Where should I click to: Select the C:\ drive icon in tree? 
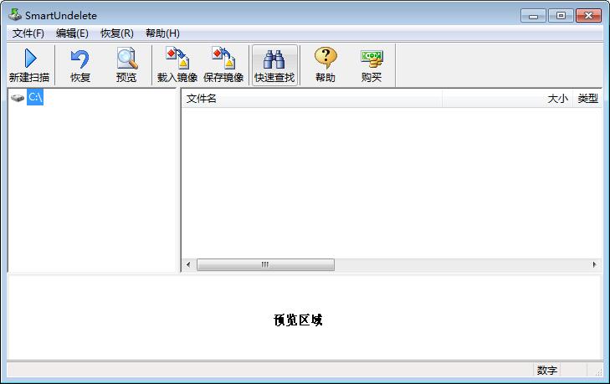18,98
